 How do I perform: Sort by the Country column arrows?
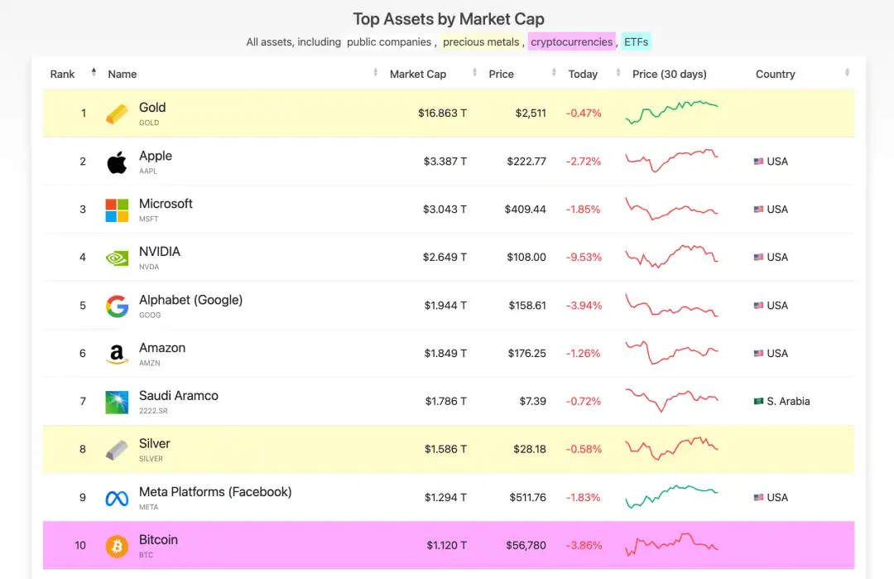point(847,74)
